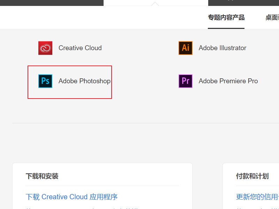Open the Adobe Premiere Pro text label
The width and height of the screenshot is (279, 209).
[228, 81]
